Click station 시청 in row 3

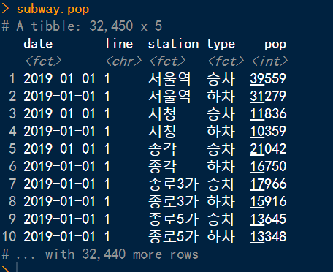[x=162, y=114]
